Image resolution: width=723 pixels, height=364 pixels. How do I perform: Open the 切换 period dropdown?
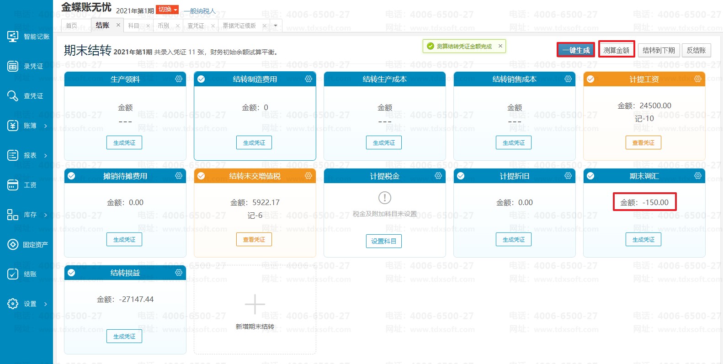click(x=167, y=10)
